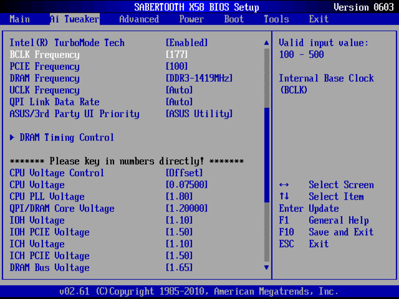Select the CPU PLL Voltage label
399x299 pixels.
(x=47, y=197)
